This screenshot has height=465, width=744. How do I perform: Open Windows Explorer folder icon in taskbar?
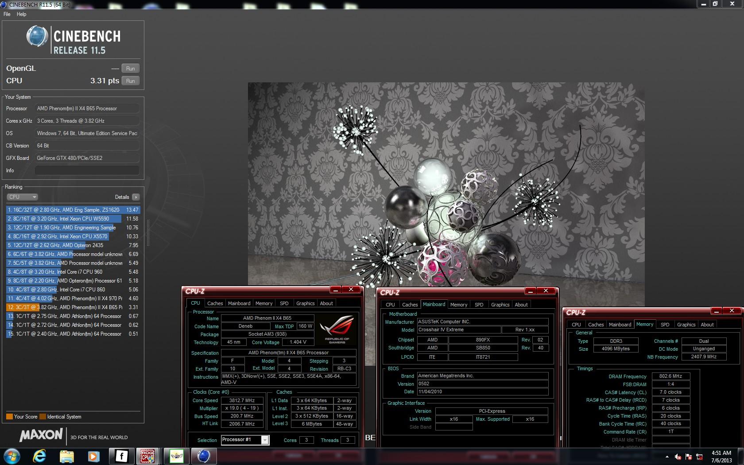[66, 456]
